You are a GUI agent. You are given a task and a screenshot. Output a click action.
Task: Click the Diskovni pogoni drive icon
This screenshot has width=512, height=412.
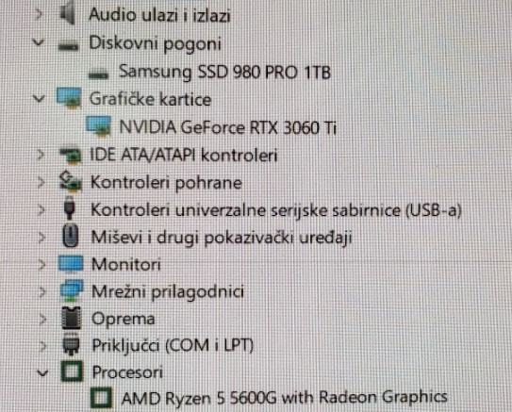point(68,45)
